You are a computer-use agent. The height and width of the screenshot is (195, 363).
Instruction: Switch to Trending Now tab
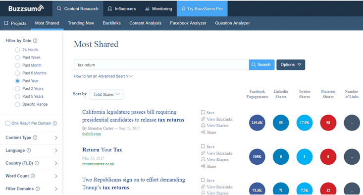pos(81,23)
